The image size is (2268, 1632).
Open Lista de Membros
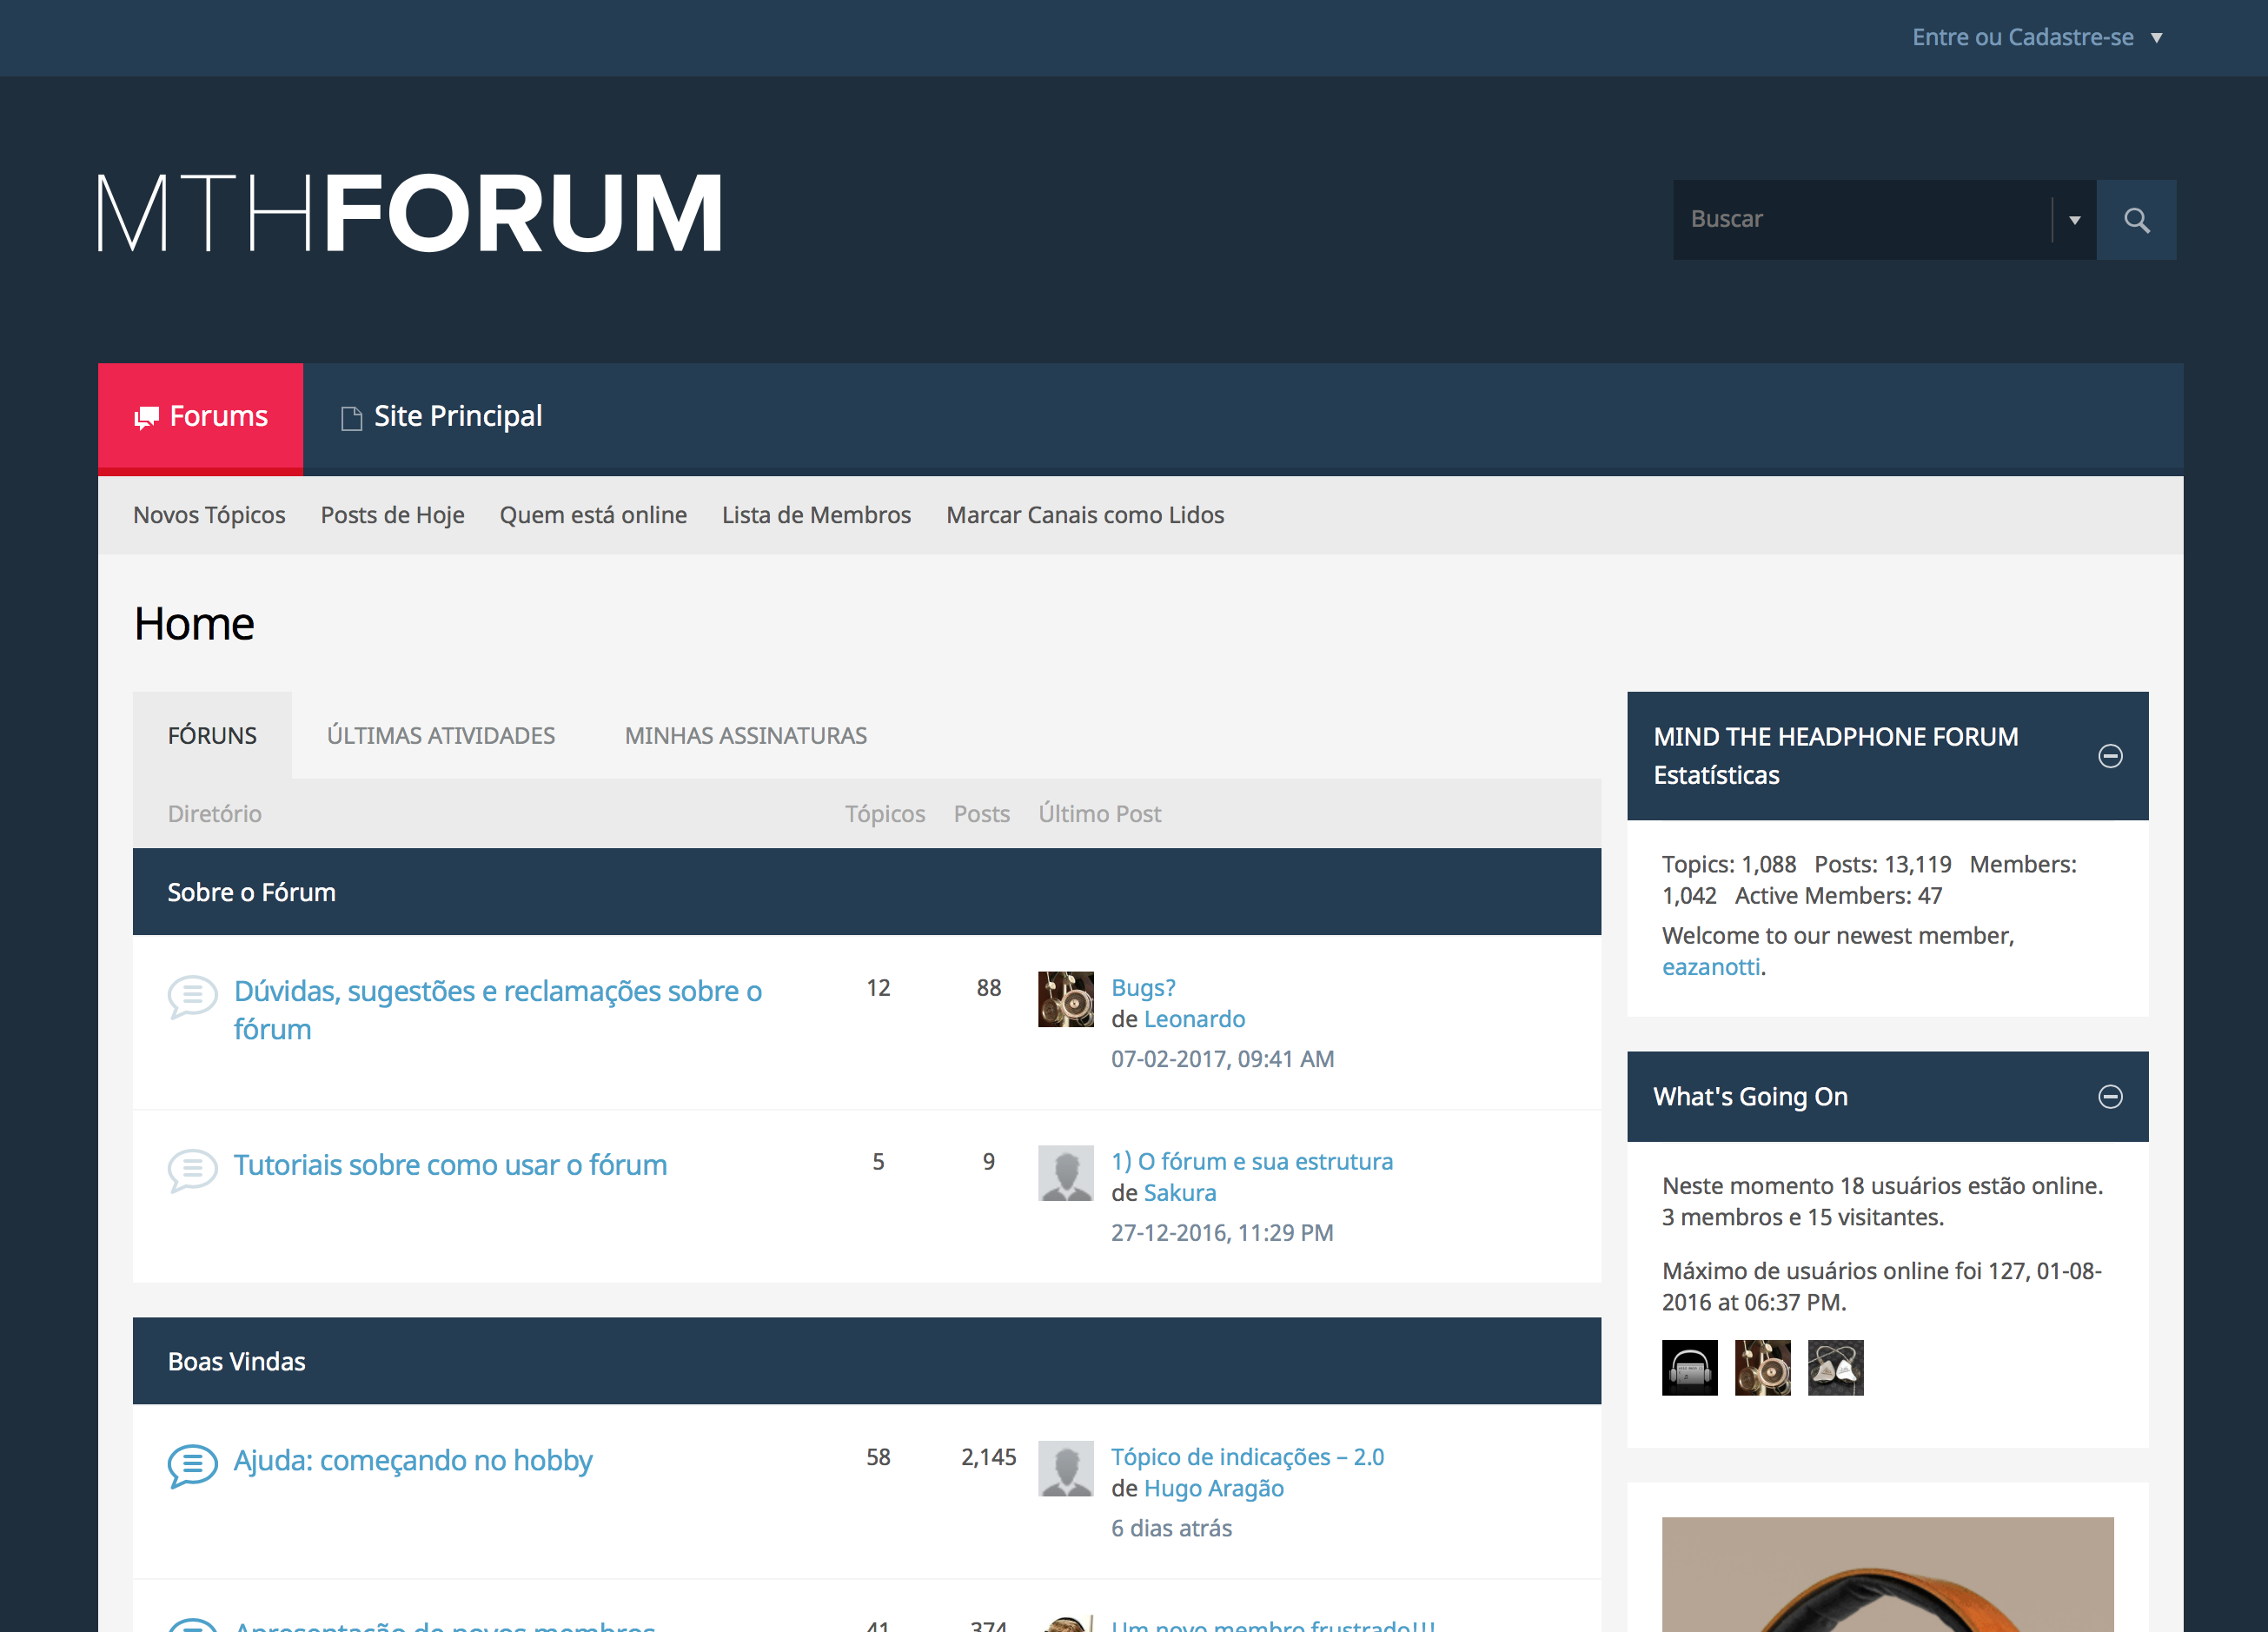pos(816,515)
